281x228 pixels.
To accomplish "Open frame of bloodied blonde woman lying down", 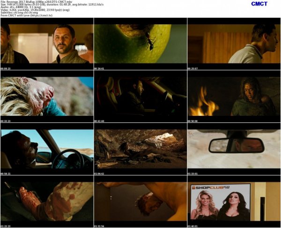I will click(47, 96).
